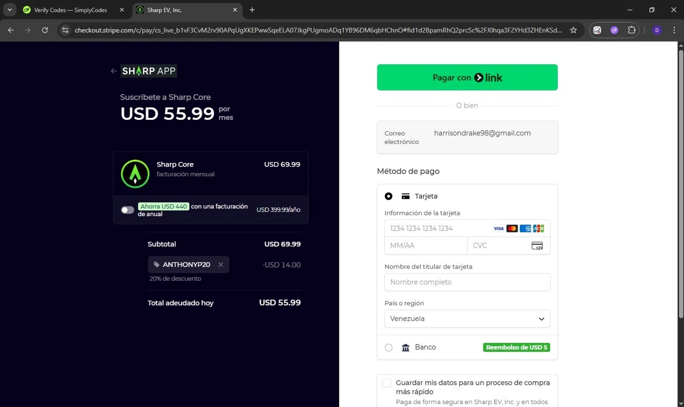Click the page vertical scrollbar

pos(681,184)
